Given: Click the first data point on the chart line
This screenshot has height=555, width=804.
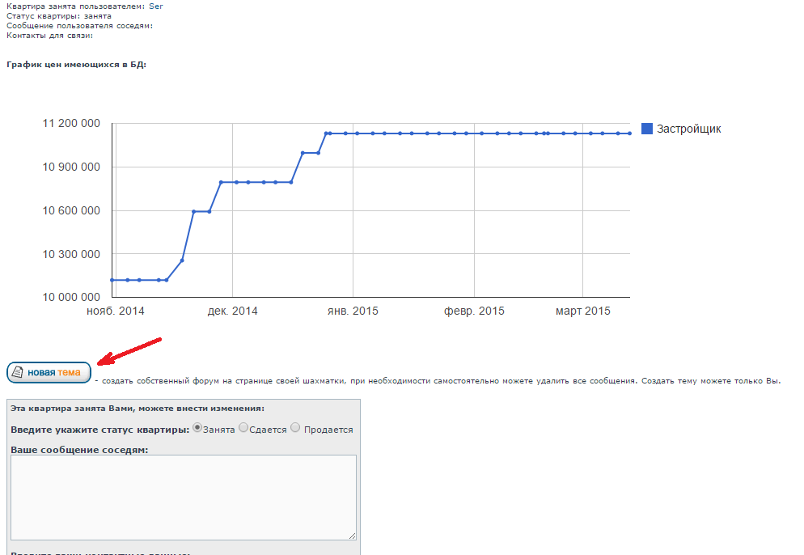Looking at the screenshot, I should pos(112,280).
